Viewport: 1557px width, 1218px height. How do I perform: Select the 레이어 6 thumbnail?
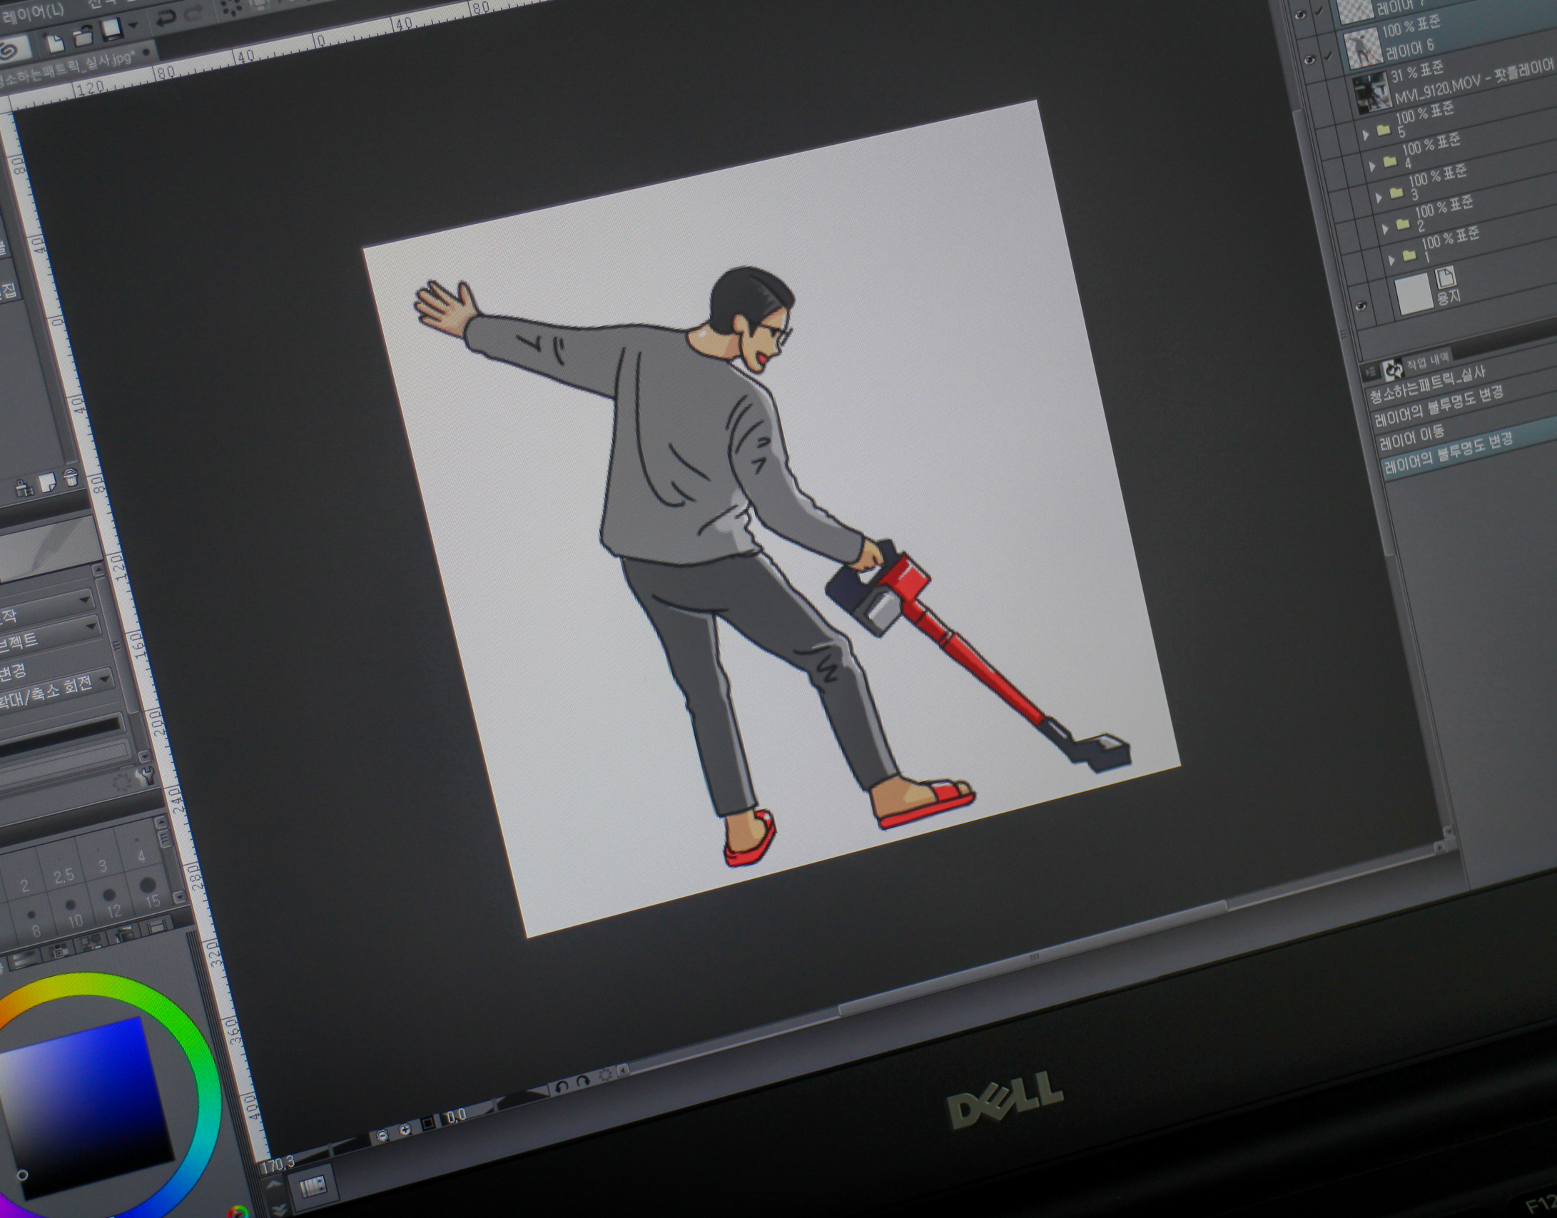click(1362, 49)
